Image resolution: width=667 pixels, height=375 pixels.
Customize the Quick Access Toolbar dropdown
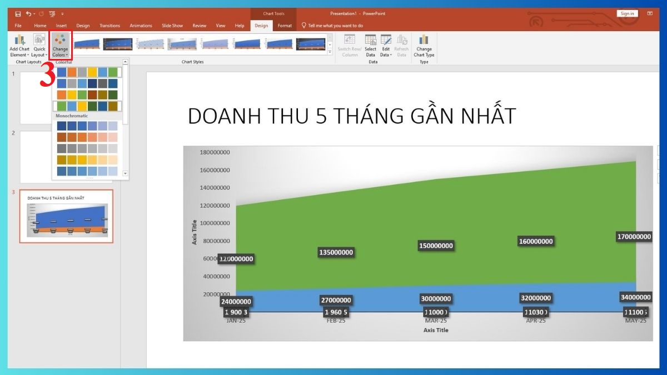pyautogui.click(x=63, y=13)
